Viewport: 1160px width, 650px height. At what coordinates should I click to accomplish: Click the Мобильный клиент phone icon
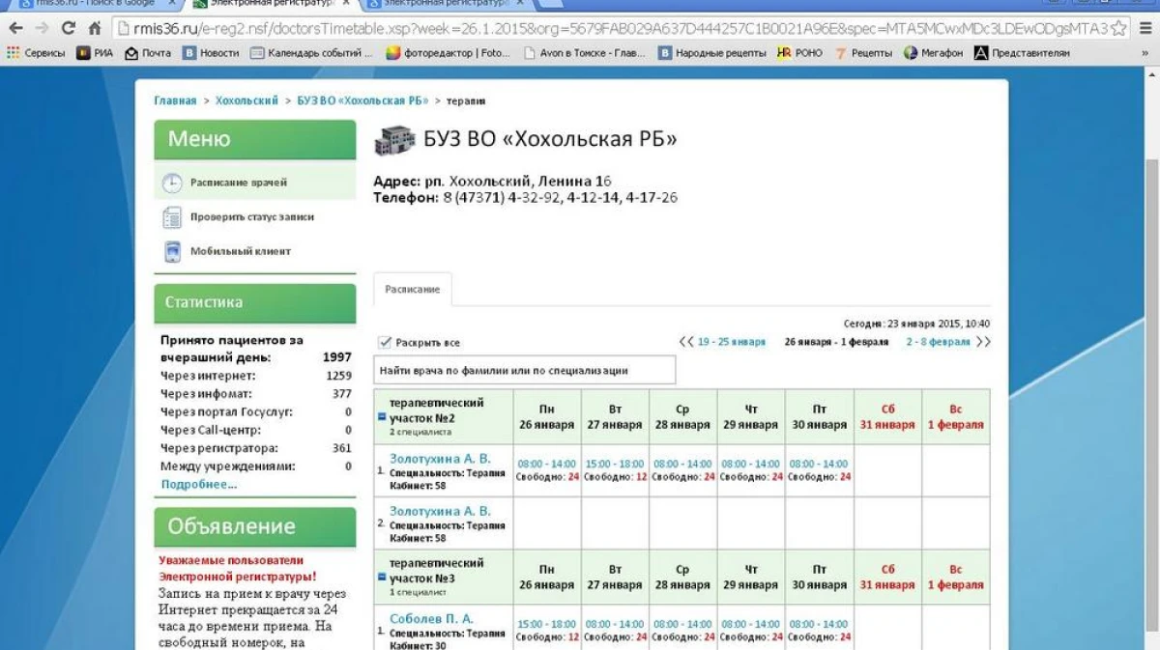coord(172,252)
